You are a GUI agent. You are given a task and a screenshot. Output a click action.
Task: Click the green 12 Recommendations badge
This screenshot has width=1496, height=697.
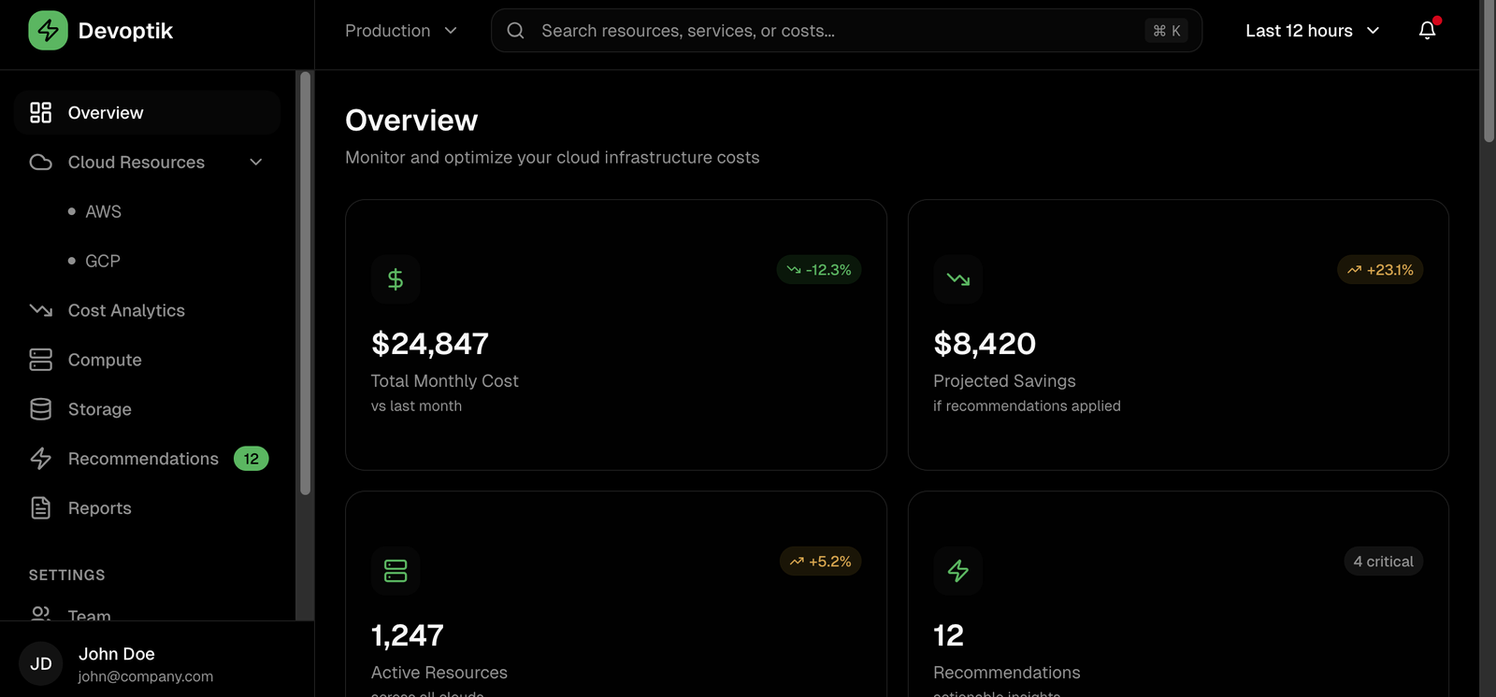pyautogui.click(x=251, y=459)
